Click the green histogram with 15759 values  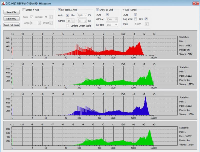95,76
